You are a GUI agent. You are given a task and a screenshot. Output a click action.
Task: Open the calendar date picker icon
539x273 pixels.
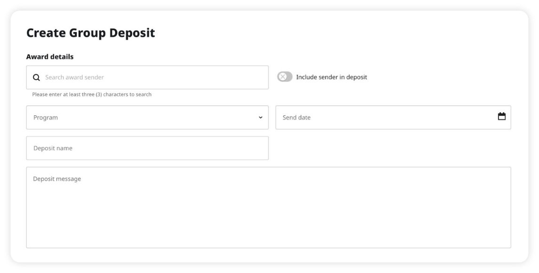tap(501, 116)
